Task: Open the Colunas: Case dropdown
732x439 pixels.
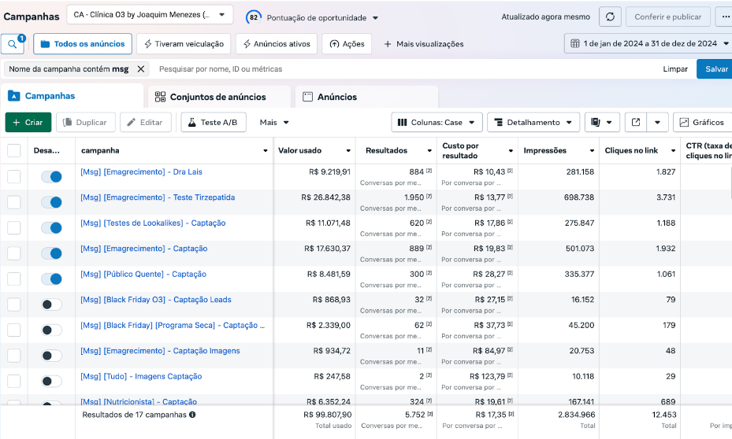Action: point(437,123)
